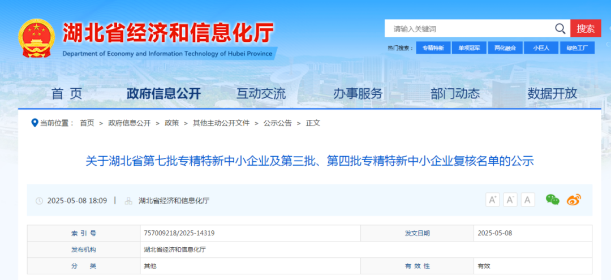Go to 办事服务 section
611x280 pixels.
(x=358, y=93)
